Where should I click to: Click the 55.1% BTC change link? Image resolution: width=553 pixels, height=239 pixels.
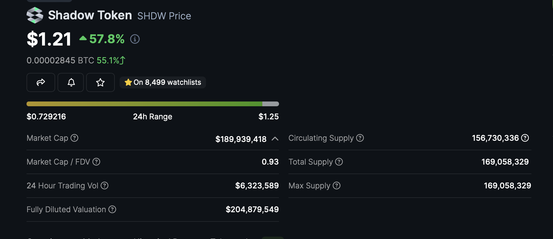108,60
